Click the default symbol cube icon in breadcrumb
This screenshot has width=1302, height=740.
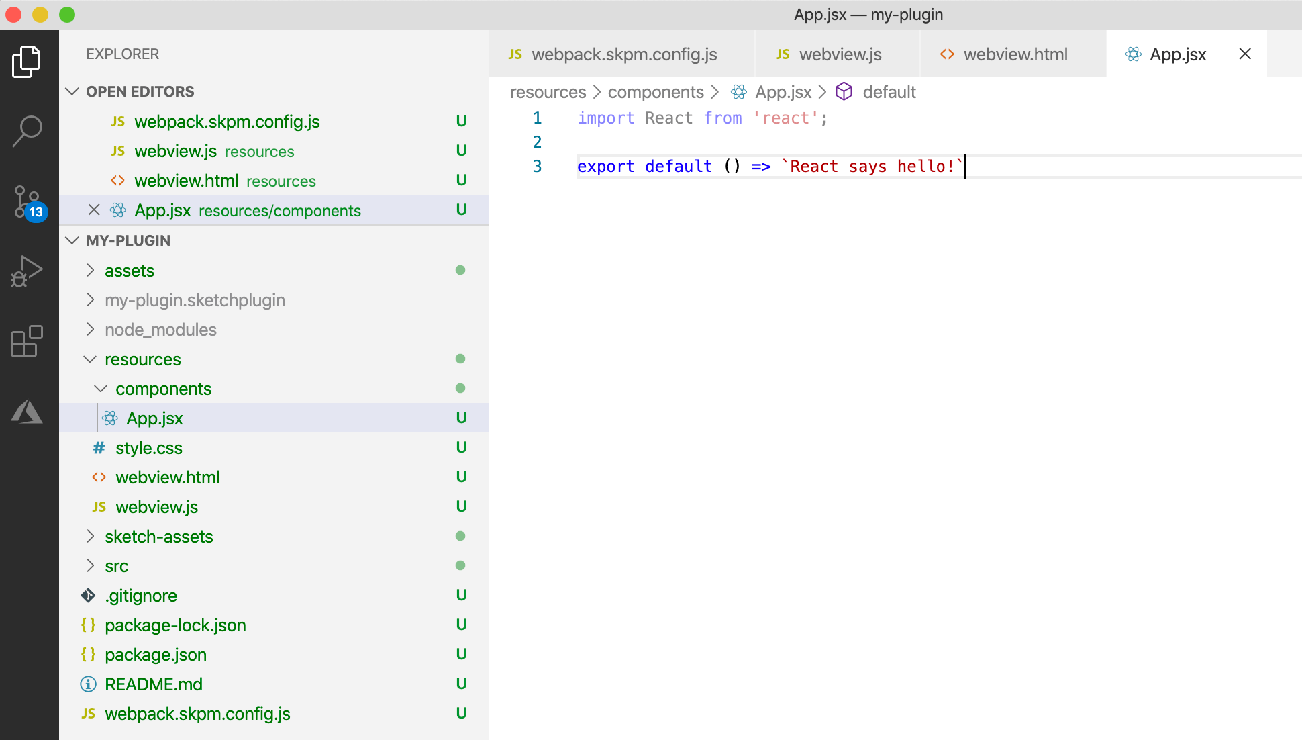pos(844,92)
